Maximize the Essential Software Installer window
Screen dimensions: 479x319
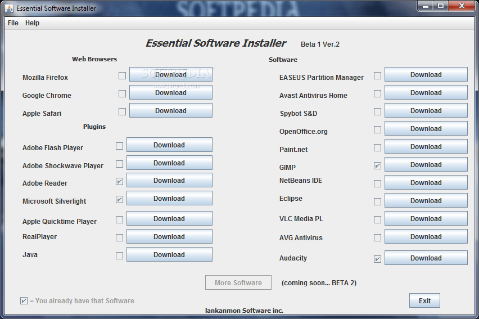click(441, 6)
